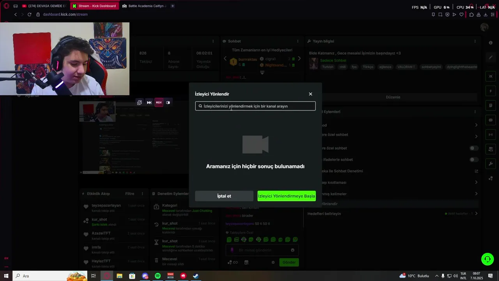Open File Explorer from the taskbar

[x=119, y=276]
